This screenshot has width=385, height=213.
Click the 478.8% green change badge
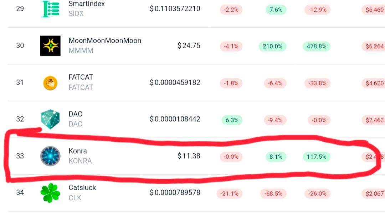(x=317, y=46)
